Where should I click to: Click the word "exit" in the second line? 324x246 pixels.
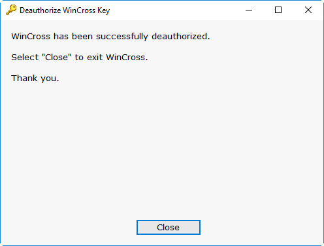click(95, 58)
